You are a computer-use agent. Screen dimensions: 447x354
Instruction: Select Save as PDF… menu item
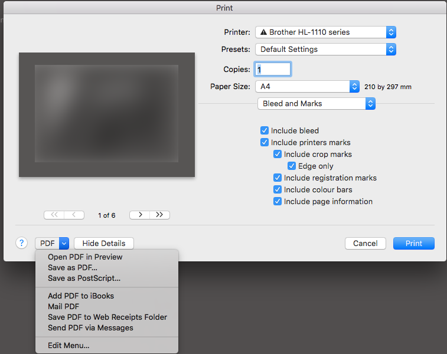[107, 267]
